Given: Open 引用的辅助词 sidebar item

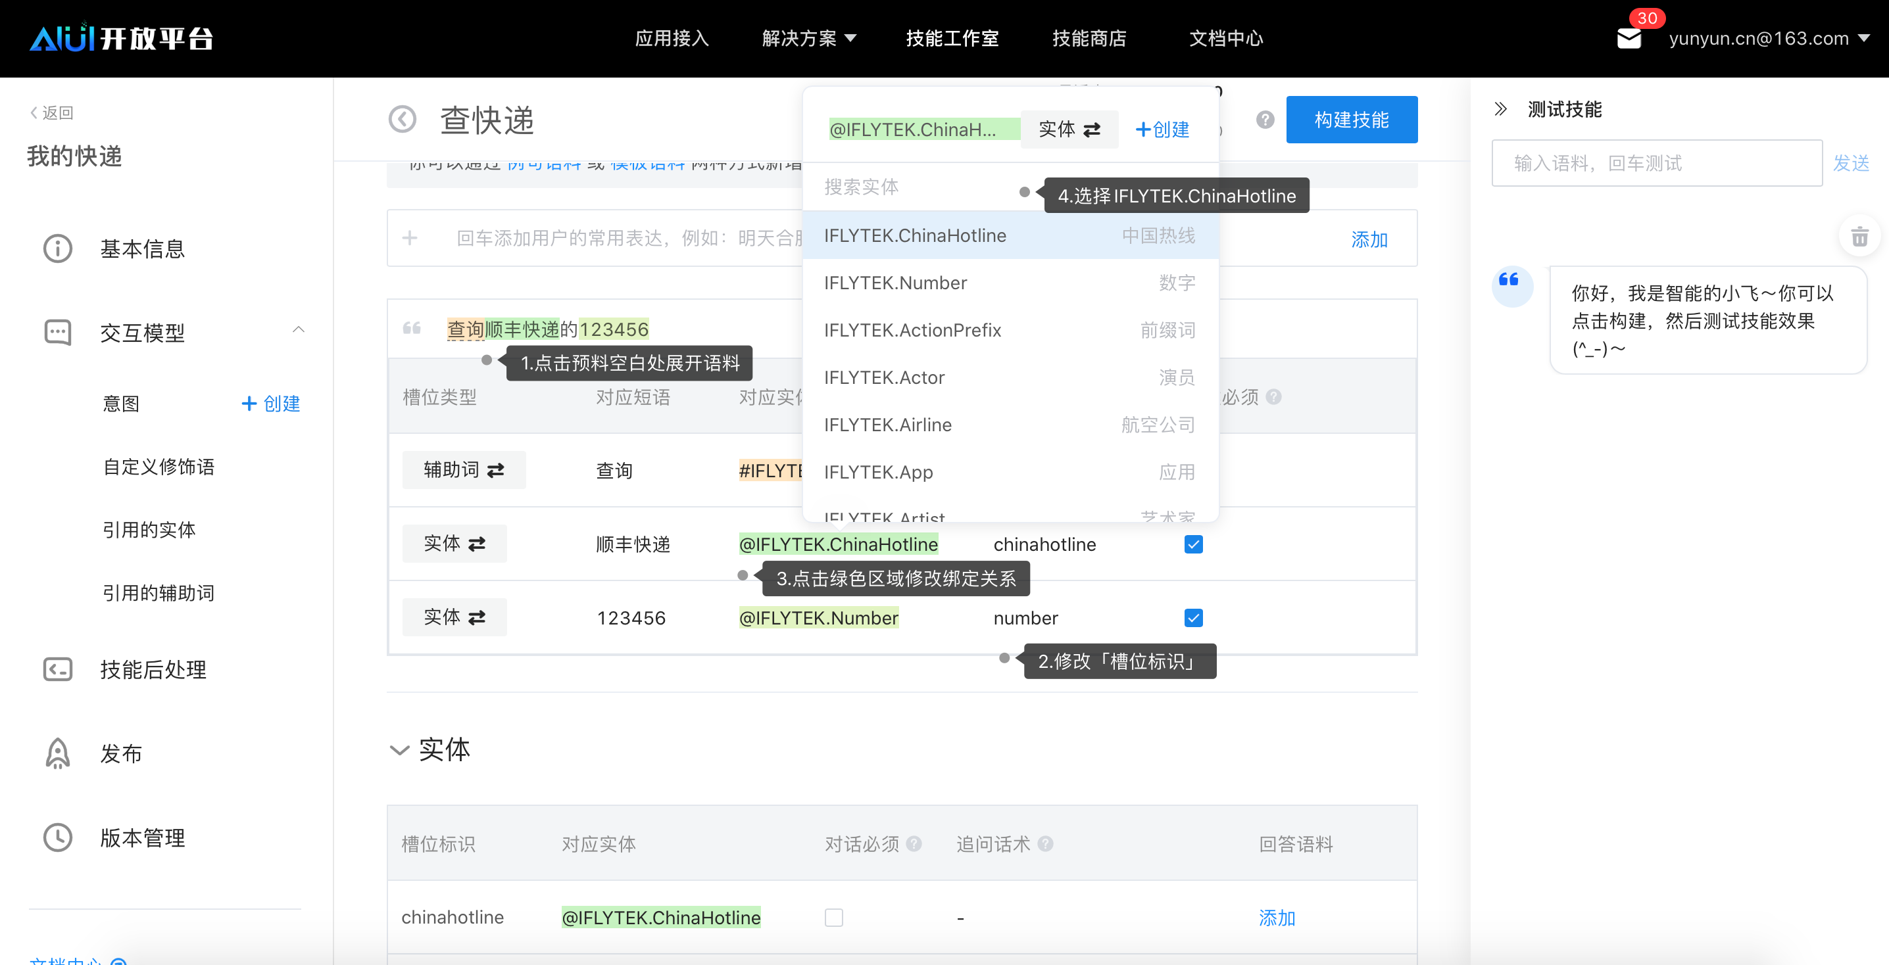Looking at the screenshot, I should [159, 593].
